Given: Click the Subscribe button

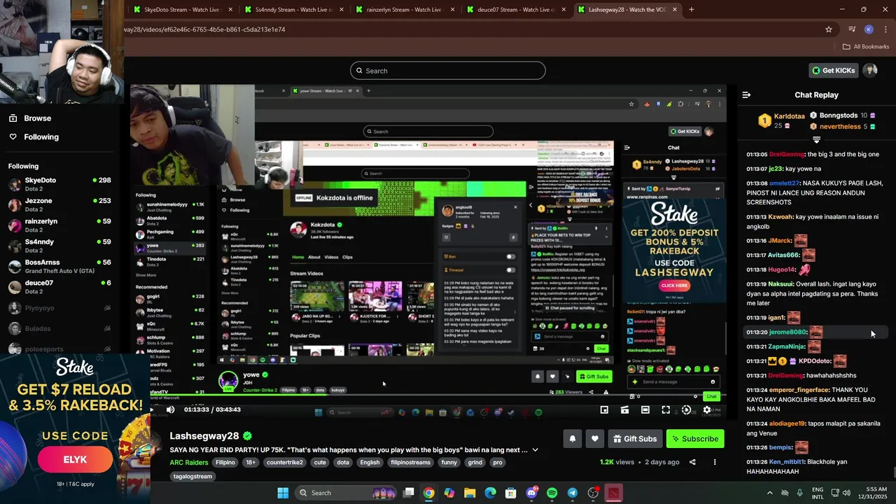Looking at the screenshot, I should tap(695, 439).
